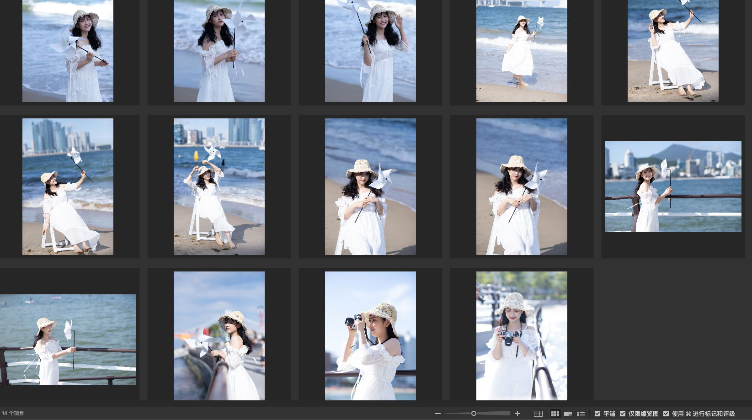The height and width of the screenshot is (420, 752).
Task: Select the photo of woman holding camera at chest
Action: (522, 336)
